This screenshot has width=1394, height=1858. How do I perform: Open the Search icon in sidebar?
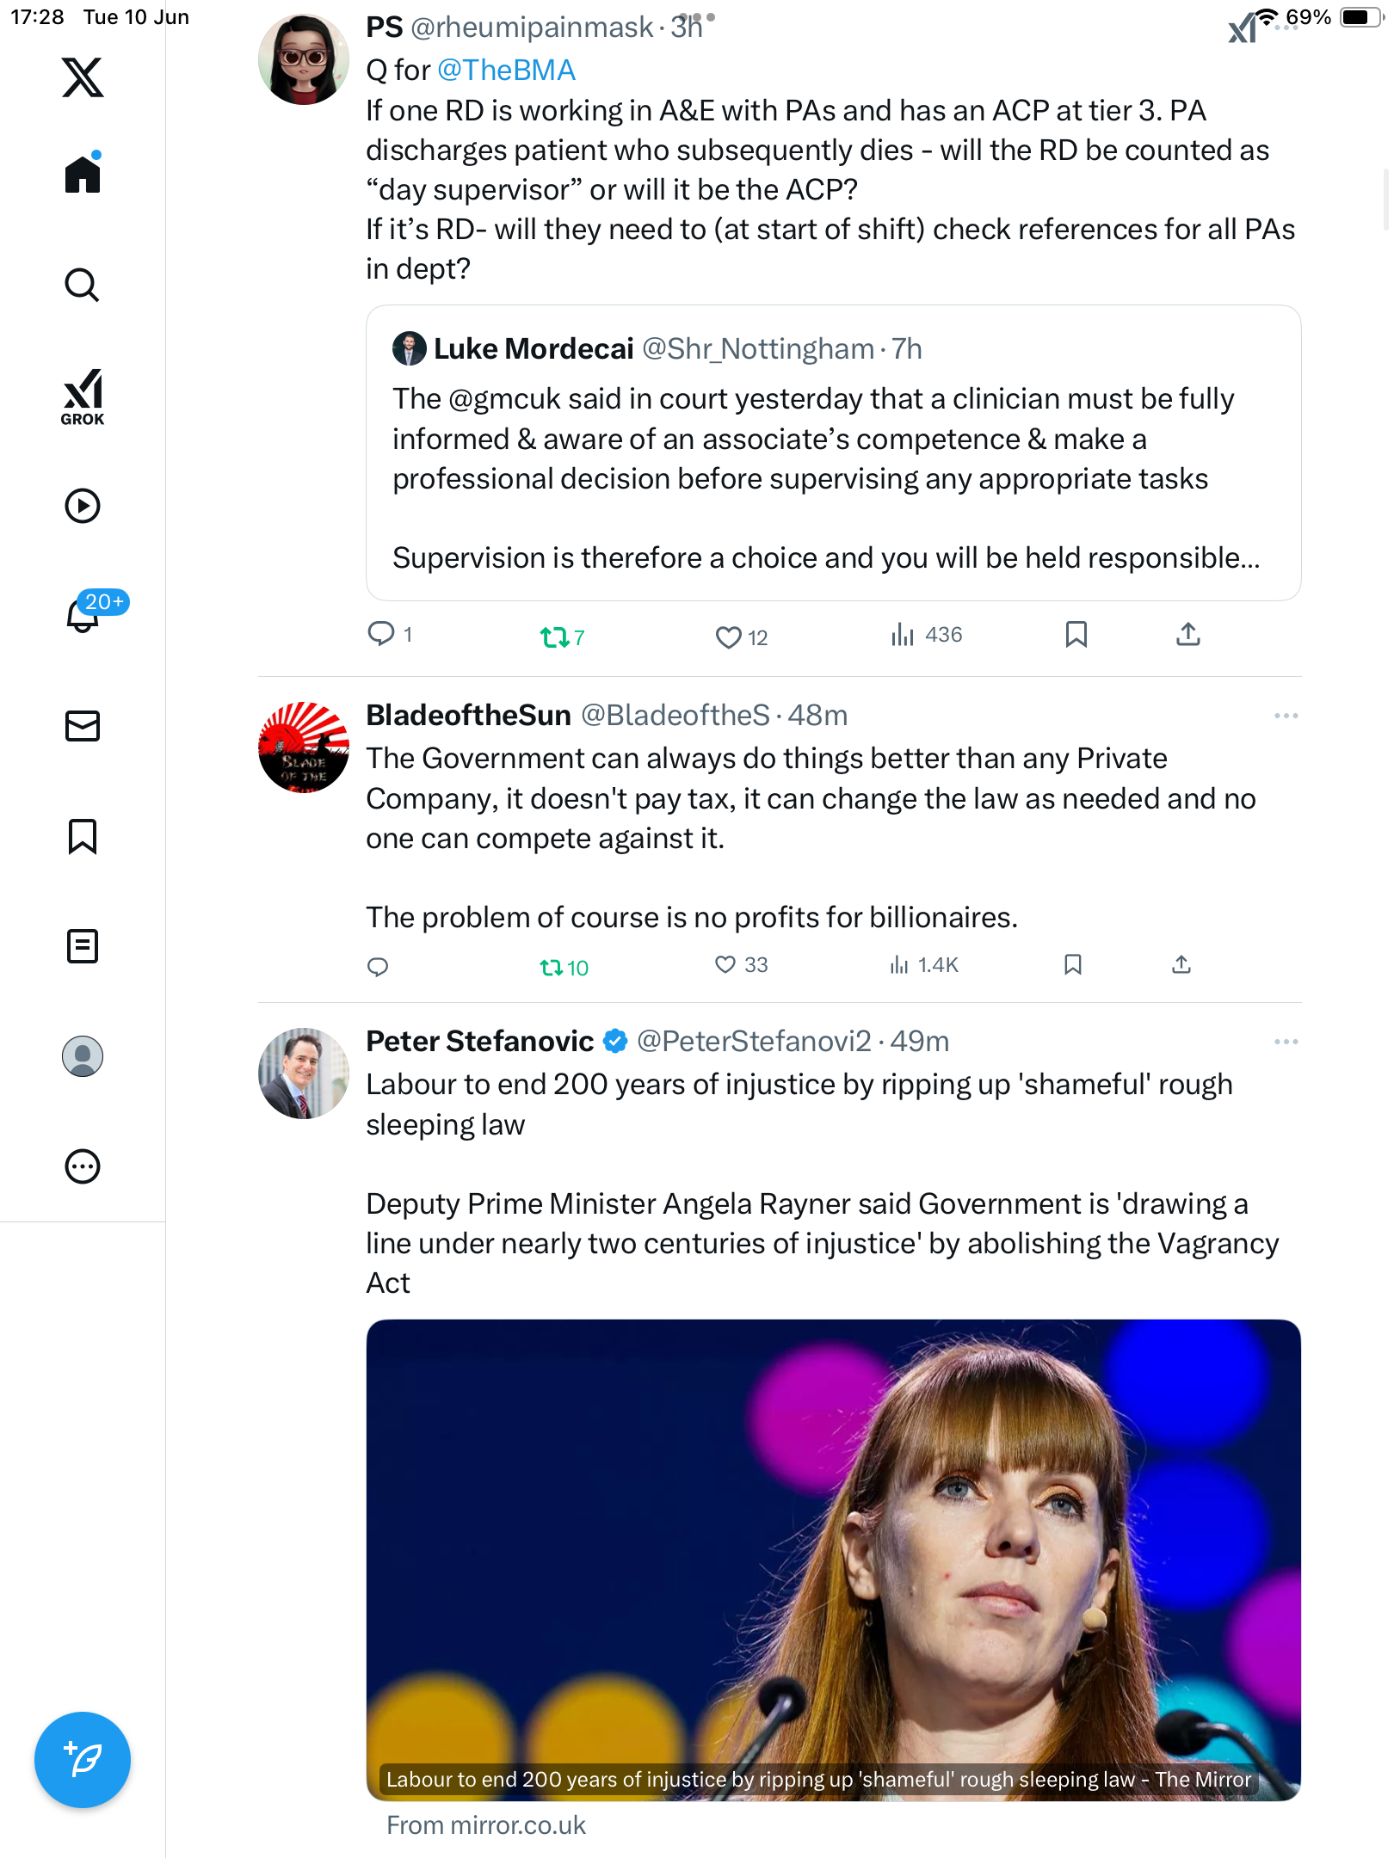pos(83,285)
